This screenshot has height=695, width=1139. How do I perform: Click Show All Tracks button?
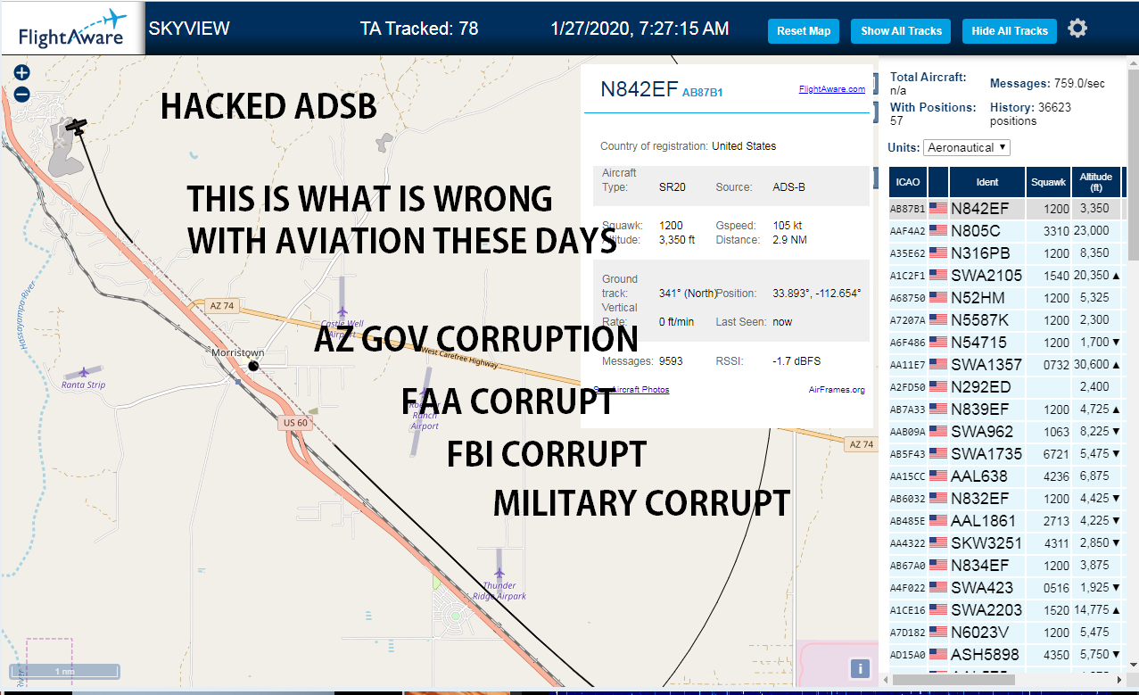coord(901,30)
